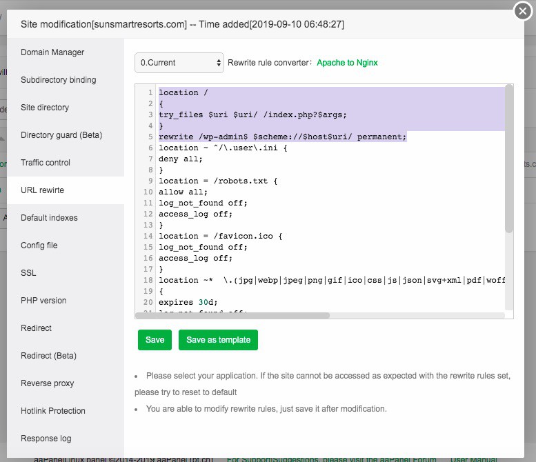Select the URL rewrite tab
536x462 pixels.
tap(43, 190)
